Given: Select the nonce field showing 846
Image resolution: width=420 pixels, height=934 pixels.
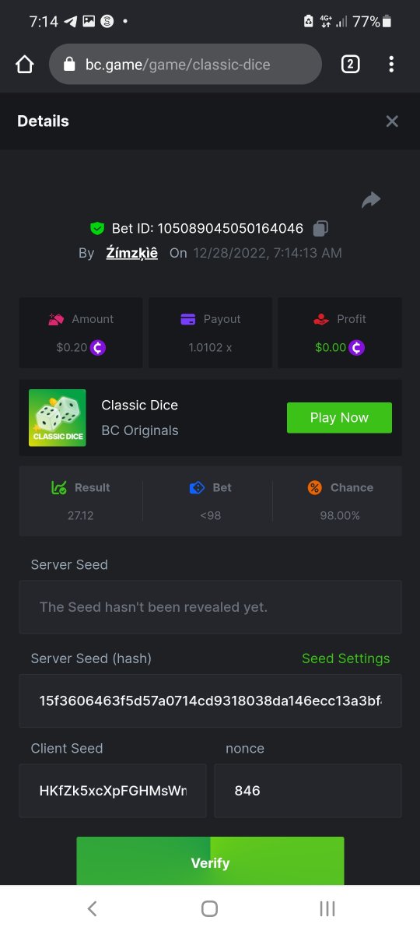Looking at the screenshot, I should click(308, 791).
